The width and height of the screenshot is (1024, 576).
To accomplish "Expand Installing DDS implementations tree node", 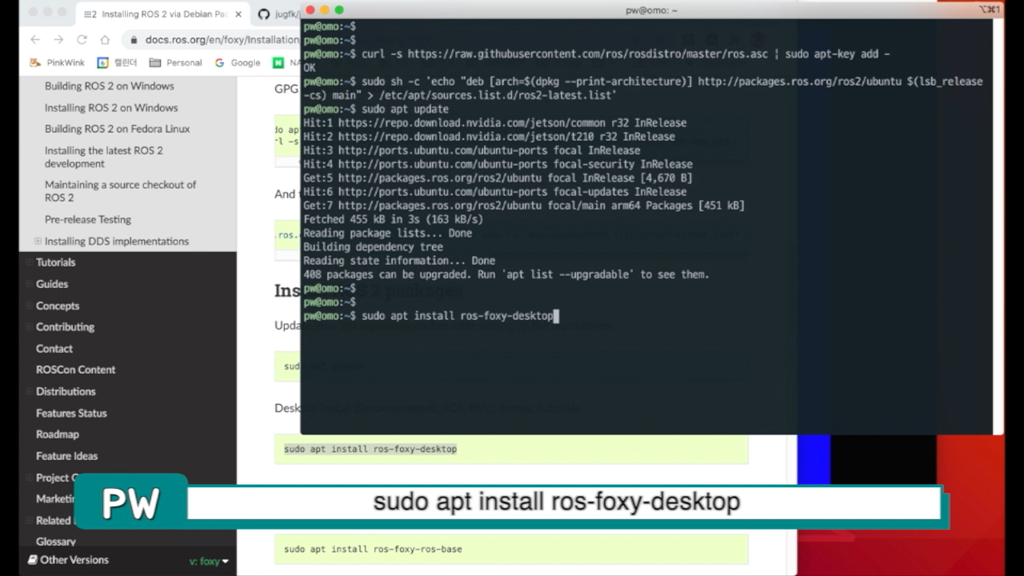I will 38,241.
